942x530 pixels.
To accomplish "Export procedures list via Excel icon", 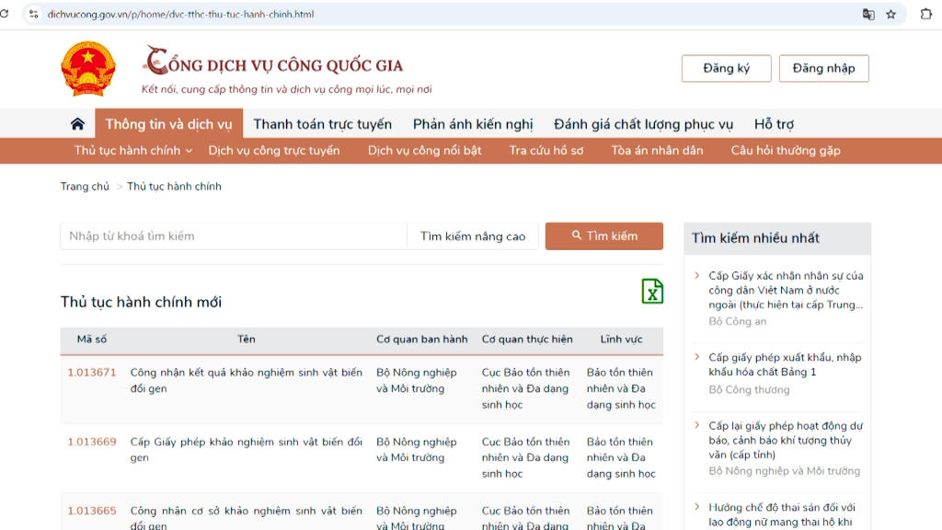I will tap(652, 292).
